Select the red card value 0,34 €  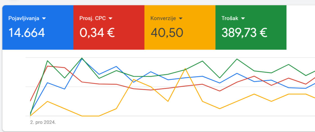click(97, 33)
